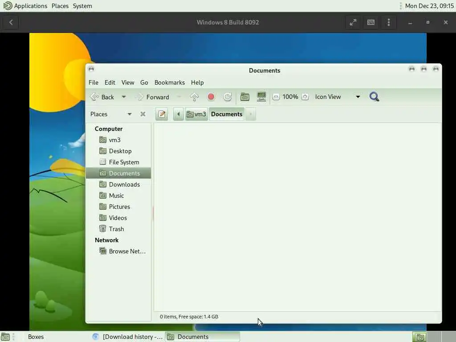Switch to Documents taskbar entry
The image size is (456, 342).
click(203, 337)
